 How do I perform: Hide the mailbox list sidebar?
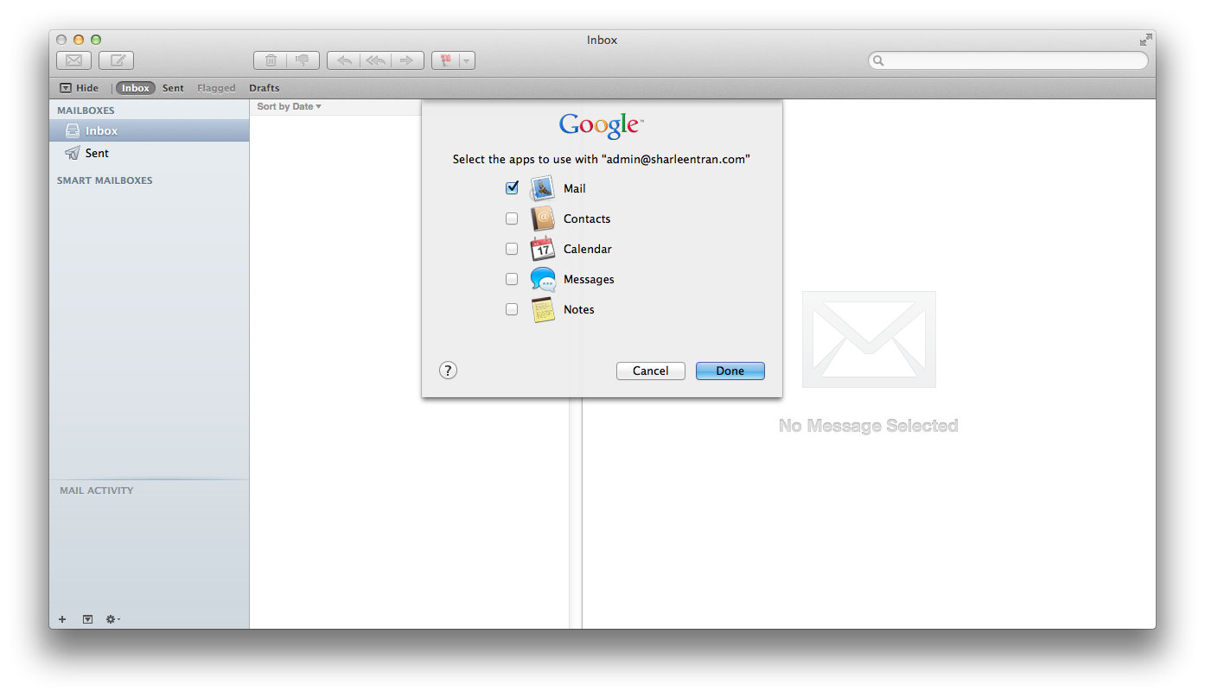79,88
